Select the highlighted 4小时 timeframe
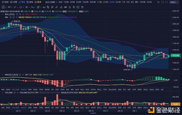Image resolution: width=182 pixels, height=115 pixels. [x=112, y=2]
